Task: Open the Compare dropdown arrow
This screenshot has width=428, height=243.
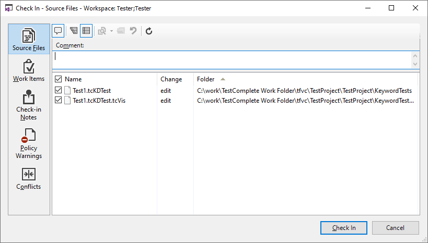Action: tap(111, 31)
